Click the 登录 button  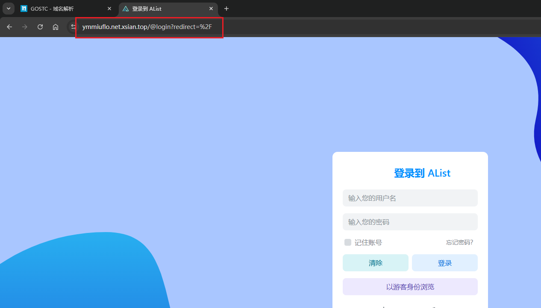[445, 263]
